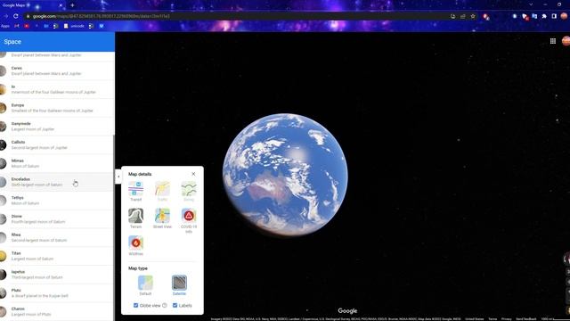Screen dimensions: 570x321
Task: Select the COVID-19 Info layer icon
Action: point(189,216)
